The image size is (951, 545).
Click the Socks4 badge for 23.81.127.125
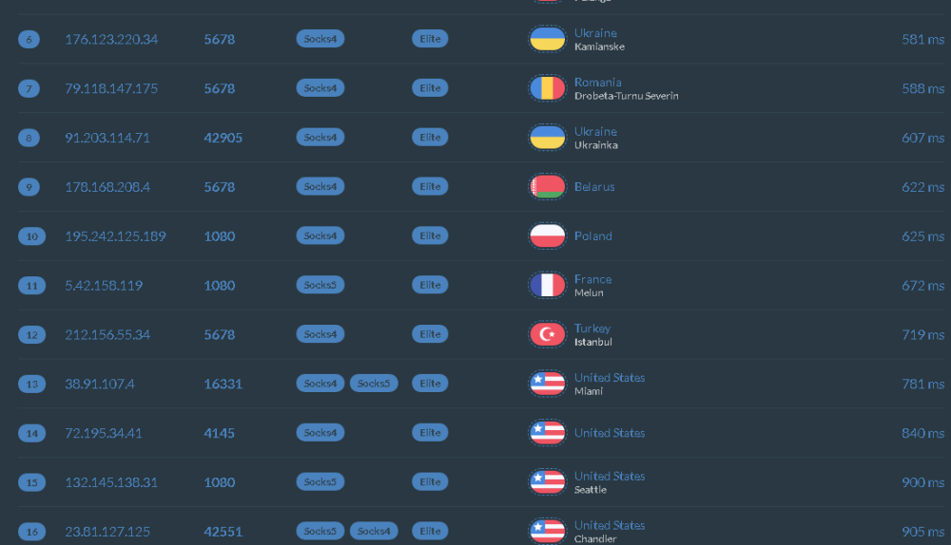click(374, 532)
